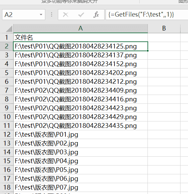Screen dimensions: 188x194
Task: Select cell with QQ截图20180428234416.png
Action: pyautogui.click(x=80, y=99)
